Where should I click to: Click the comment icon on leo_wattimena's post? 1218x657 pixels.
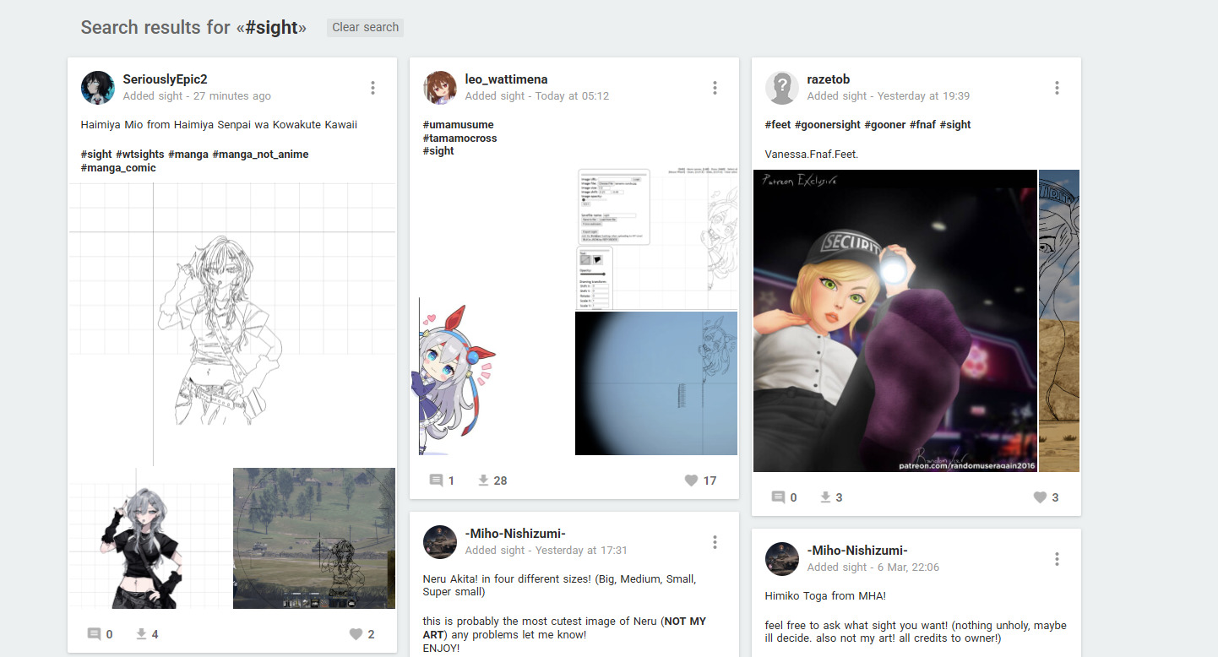436,481
